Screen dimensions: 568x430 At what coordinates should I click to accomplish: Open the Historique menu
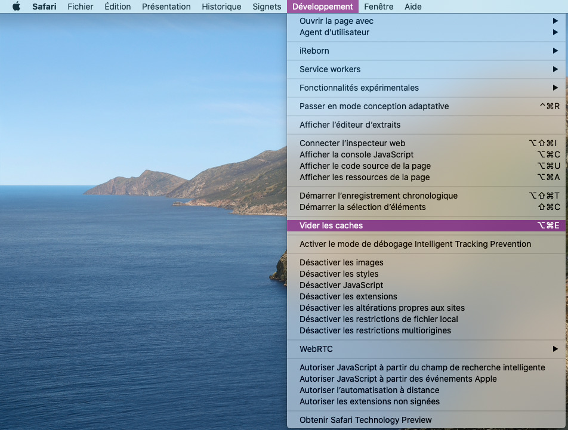[221, 7]
